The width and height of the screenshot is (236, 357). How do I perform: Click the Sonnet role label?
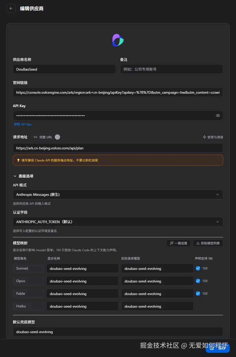coord(29,268)
